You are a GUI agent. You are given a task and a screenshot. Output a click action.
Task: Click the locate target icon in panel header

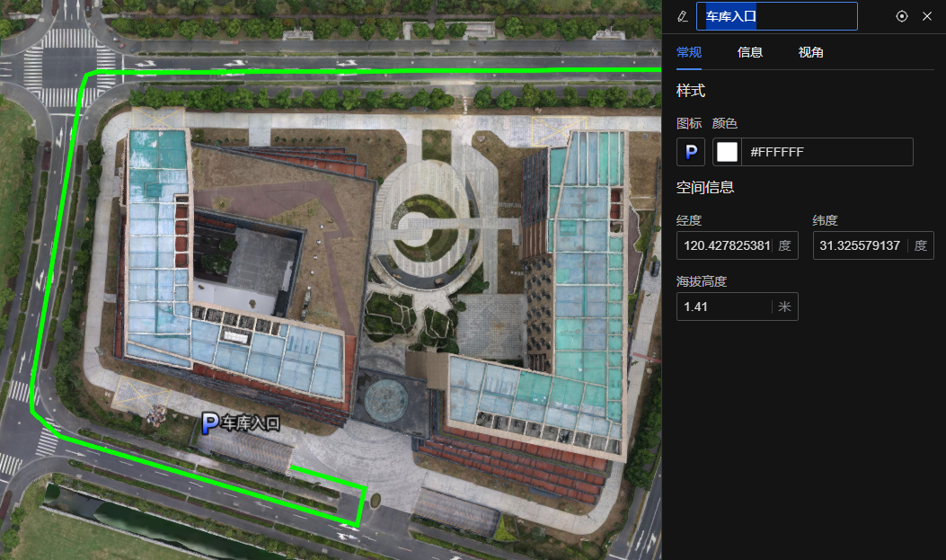point(902,16)
